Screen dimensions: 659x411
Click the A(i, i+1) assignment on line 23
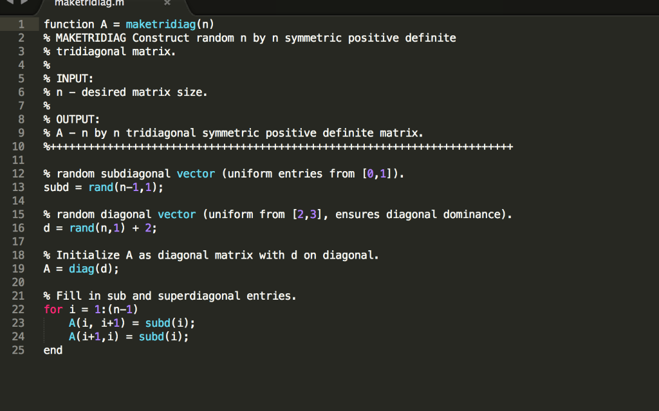[x=97, y=323]
